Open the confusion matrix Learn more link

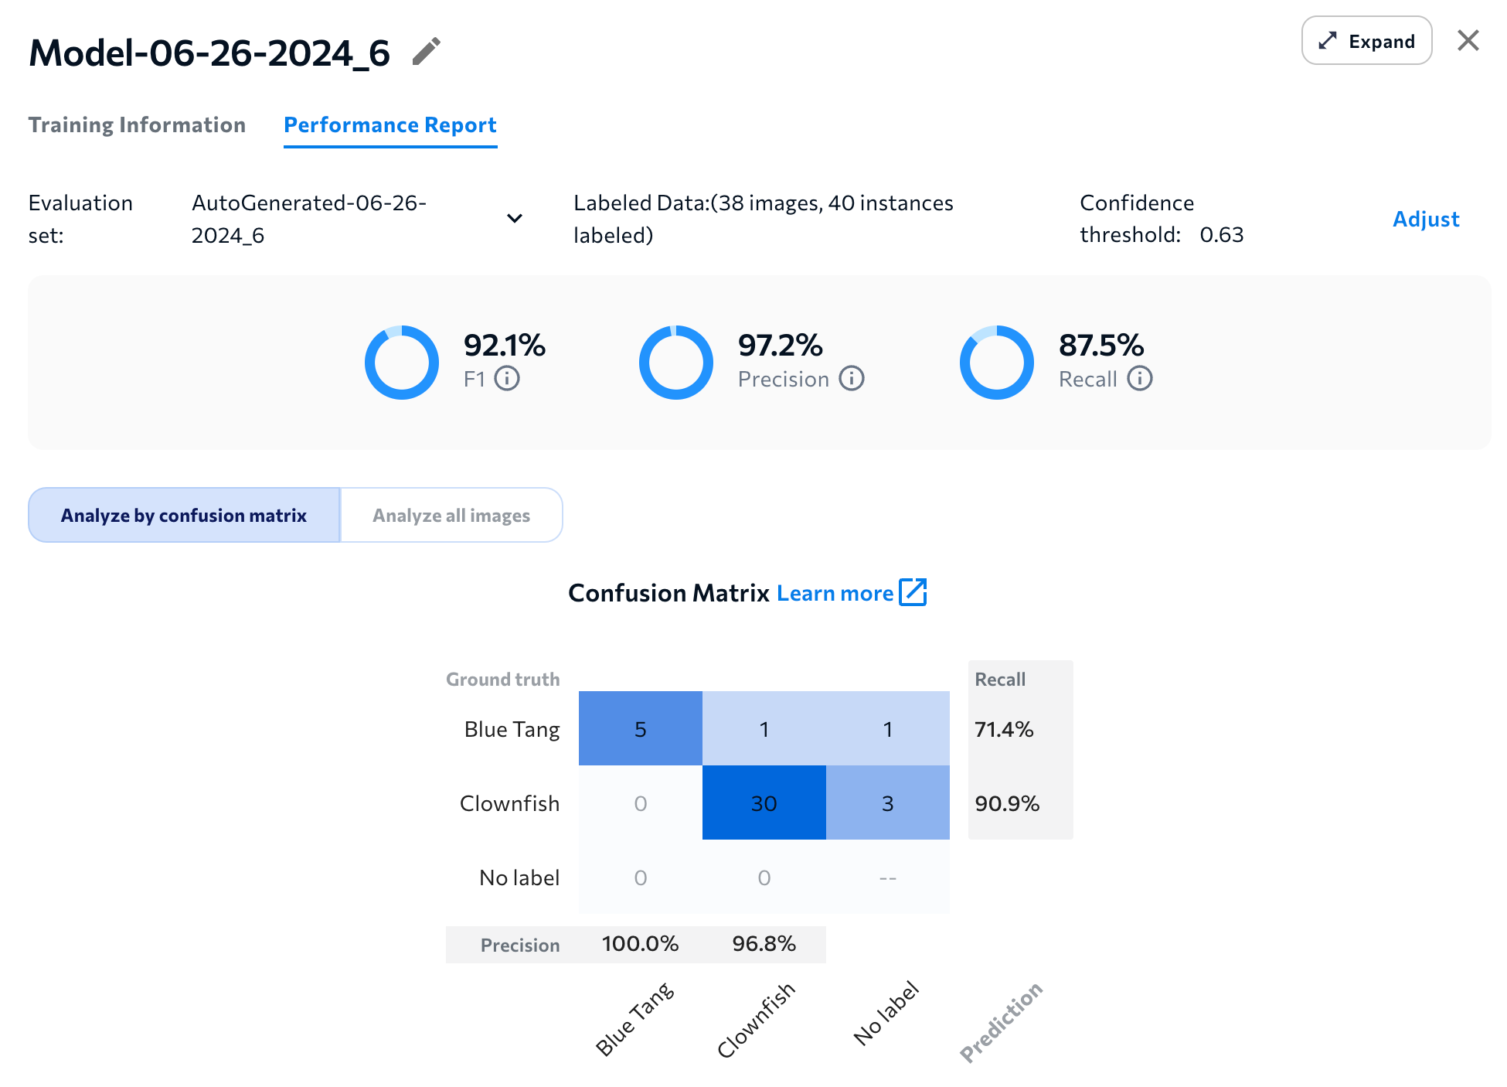click(836, 592)
